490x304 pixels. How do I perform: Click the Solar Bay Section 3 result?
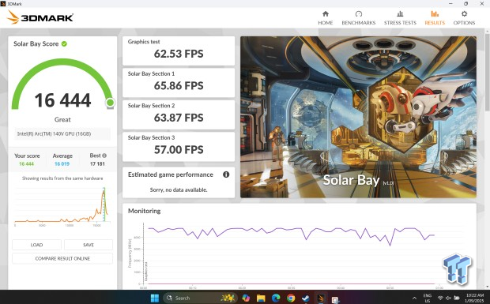[x=179, y=147]
